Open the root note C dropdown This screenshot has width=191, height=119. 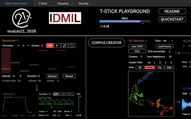[26, 46]
